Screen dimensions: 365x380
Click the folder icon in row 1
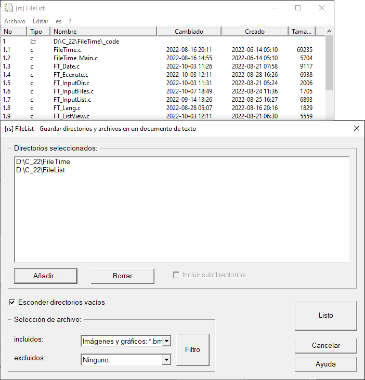click(x=33, y=41)
